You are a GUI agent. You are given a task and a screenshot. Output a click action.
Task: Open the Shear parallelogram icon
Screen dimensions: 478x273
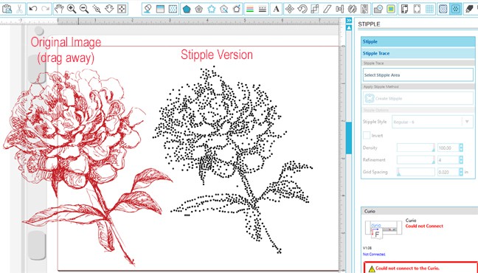pyautogui.click(x=327, y=9)
